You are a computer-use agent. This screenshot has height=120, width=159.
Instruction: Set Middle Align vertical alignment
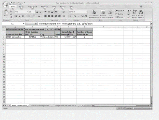(x=49, y=12)
